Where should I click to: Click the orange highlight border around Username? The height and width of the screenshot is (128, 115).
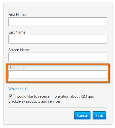tap(58, 64)
